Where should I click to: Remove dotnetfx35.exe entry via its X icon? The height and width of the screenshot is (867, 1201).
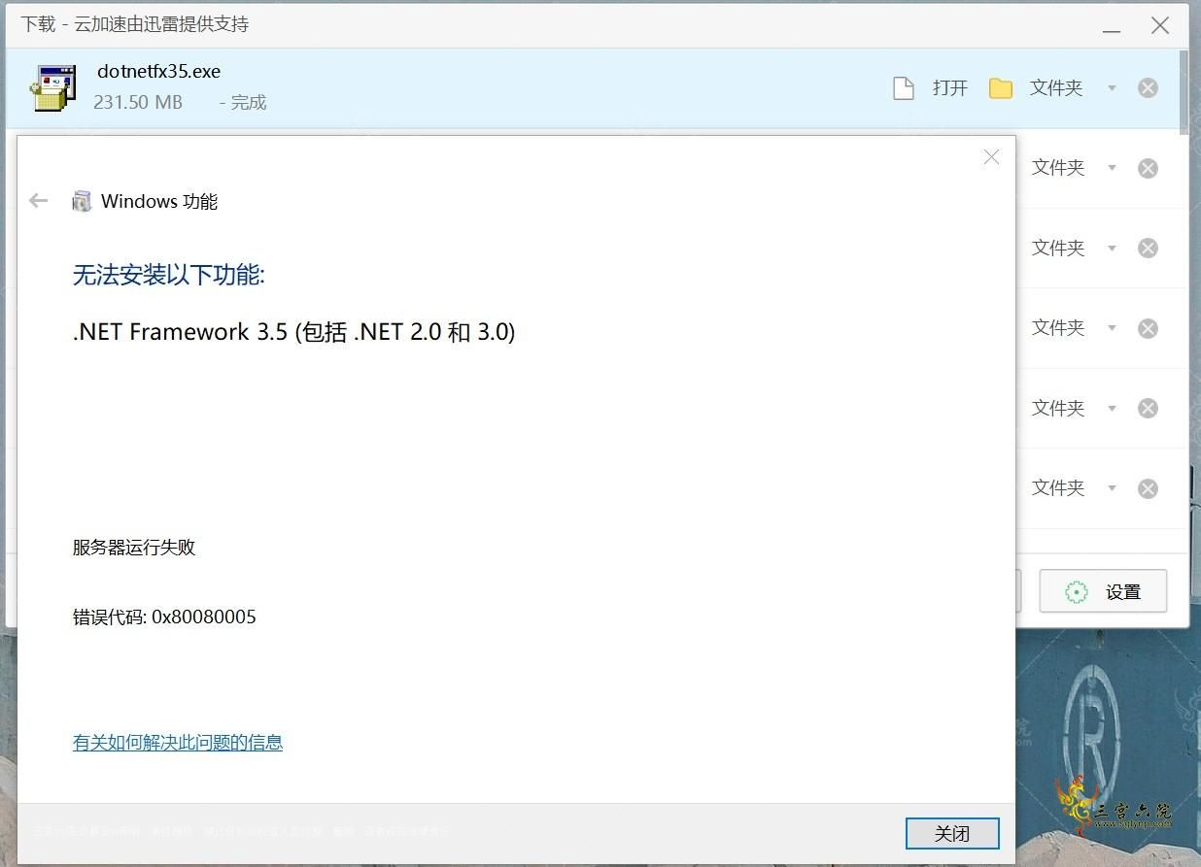(1148, 88)
